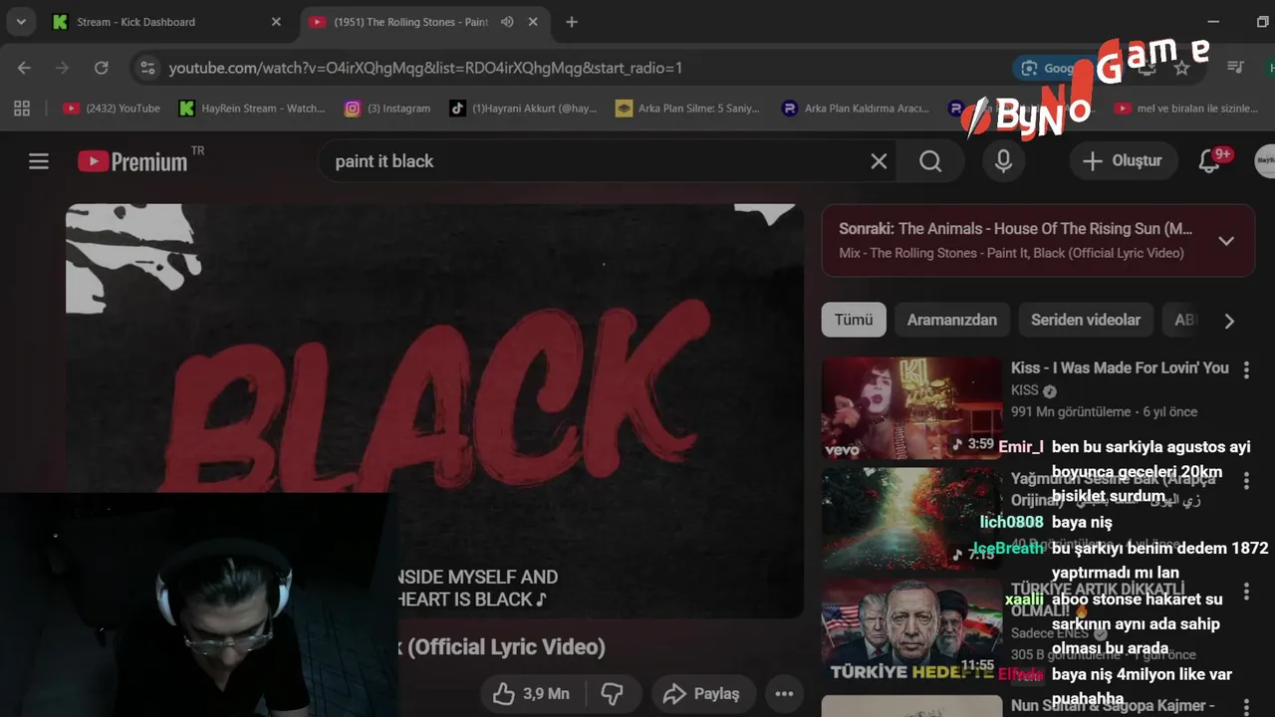Viewport: 1275px width, 717px height.
Task: Open mel ve biralan ile sizinle bookmark
Action: (x=1185, y=109)
